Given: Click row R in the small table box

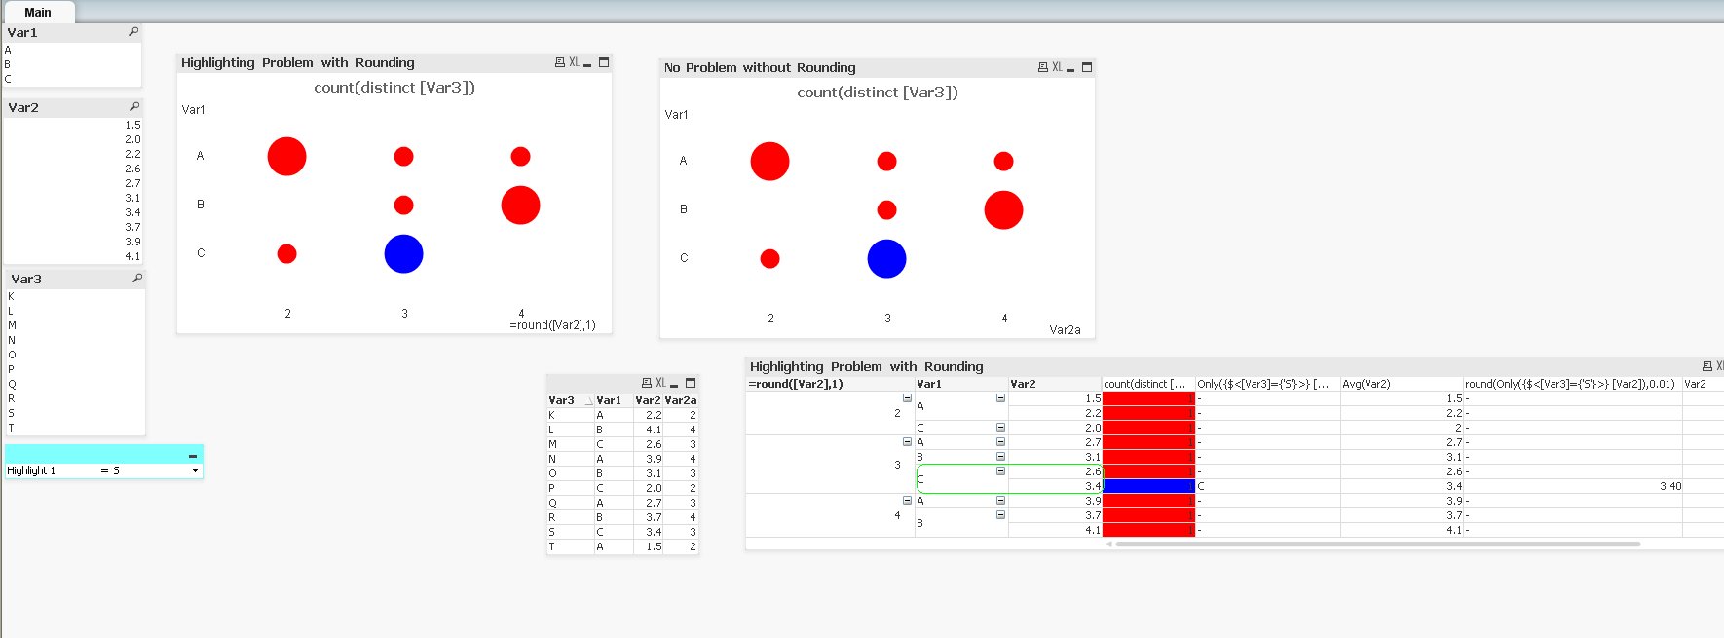Looking at the screenshot, I should tap(622, 517).
